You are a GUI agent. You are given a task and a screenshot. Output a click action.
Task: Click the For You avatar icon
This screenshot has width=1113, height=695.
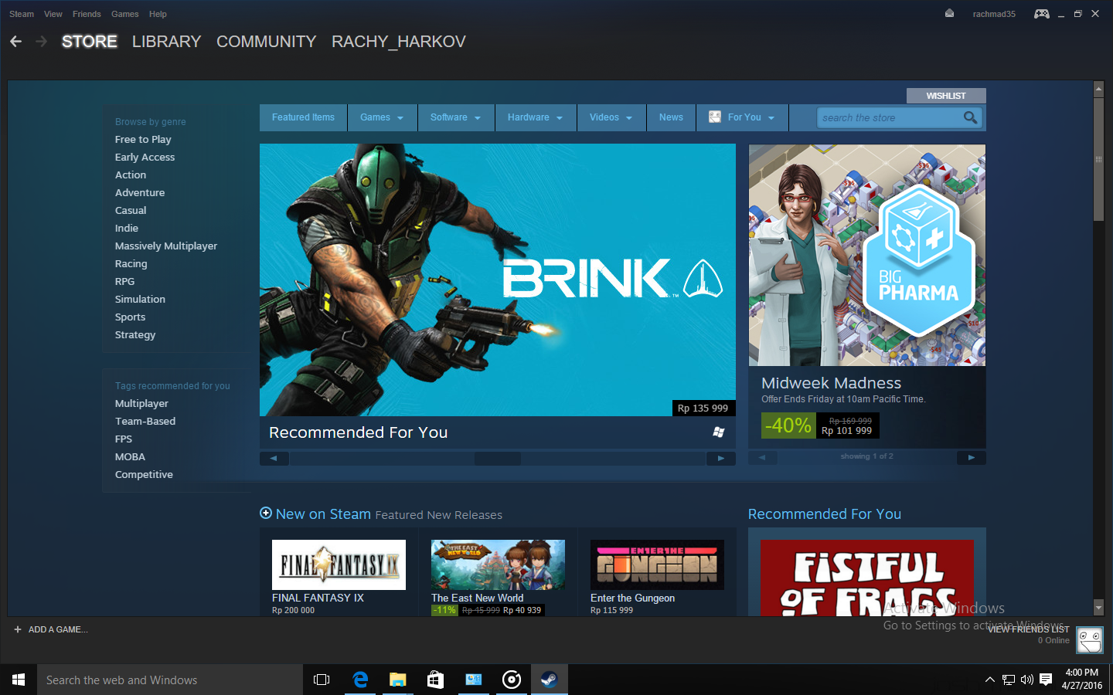715,117
